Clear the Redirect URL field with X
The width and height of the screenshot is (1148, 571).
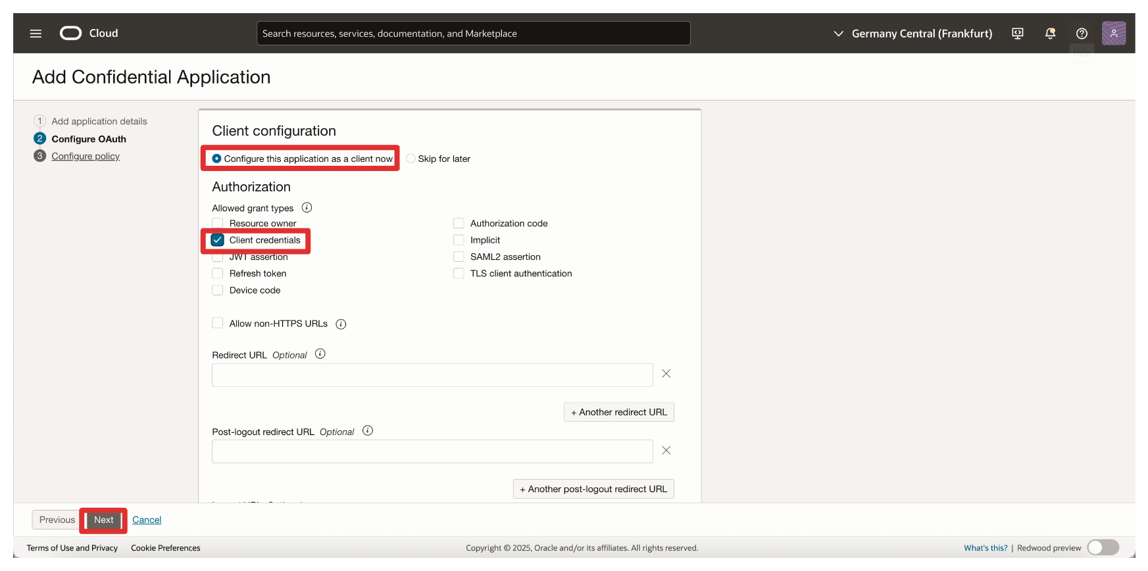[x=666, y=374]
